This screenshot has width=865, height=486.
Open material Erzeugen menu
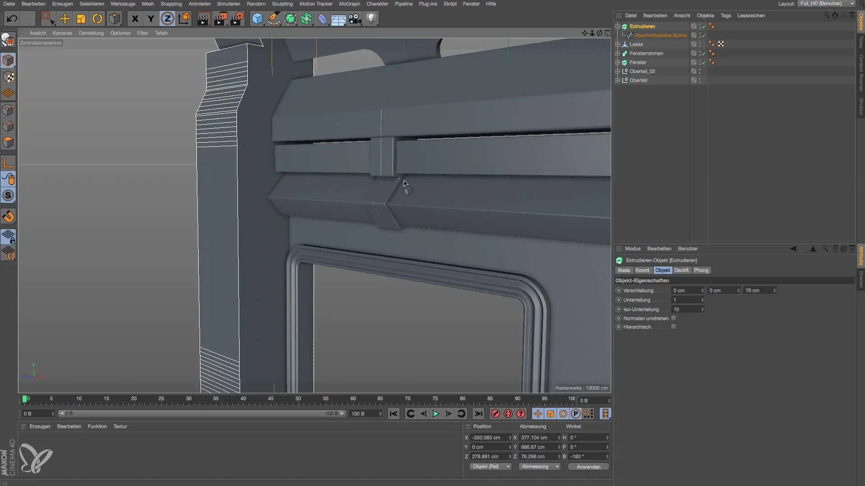[40, 426]
